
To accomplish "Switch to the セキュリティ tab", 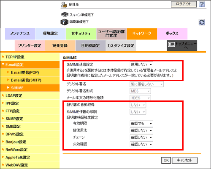I will [x=81, y=34].
